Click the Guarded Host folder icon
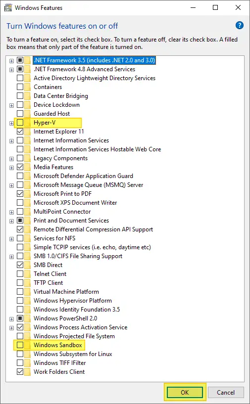 (x=28, y=113)
